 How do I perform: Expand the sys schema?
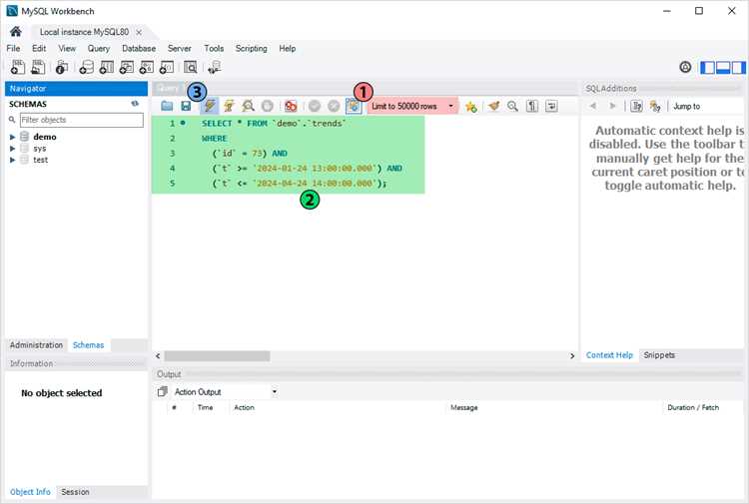pyautogui.click(x=12, y=149)
